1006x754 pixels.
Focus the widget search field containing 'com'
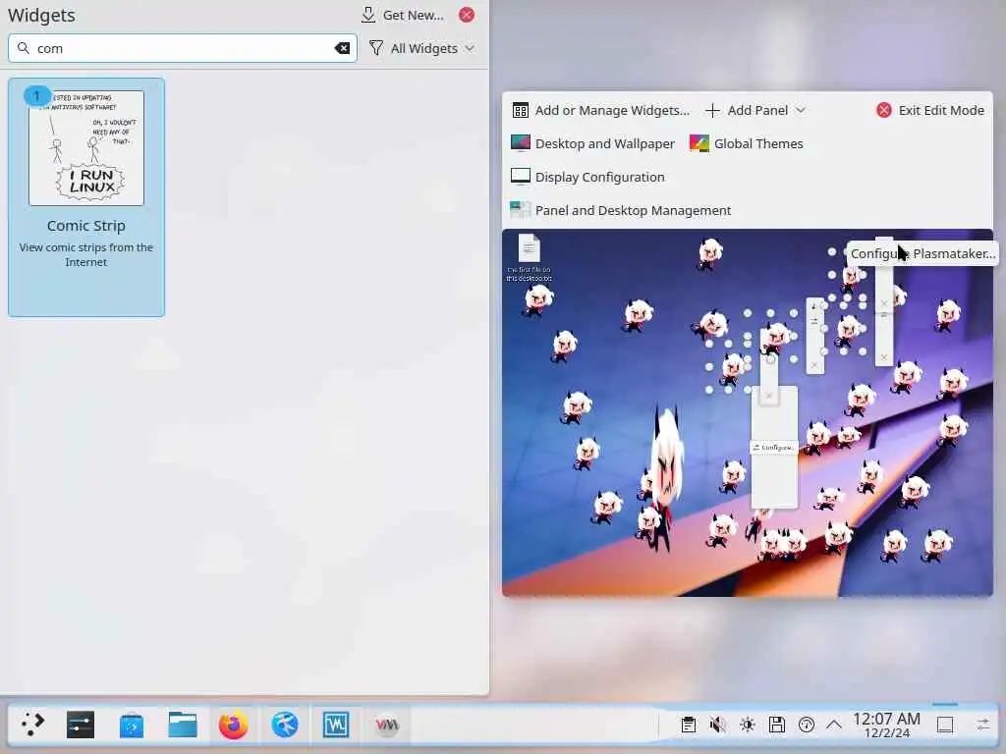click(182, 48)
